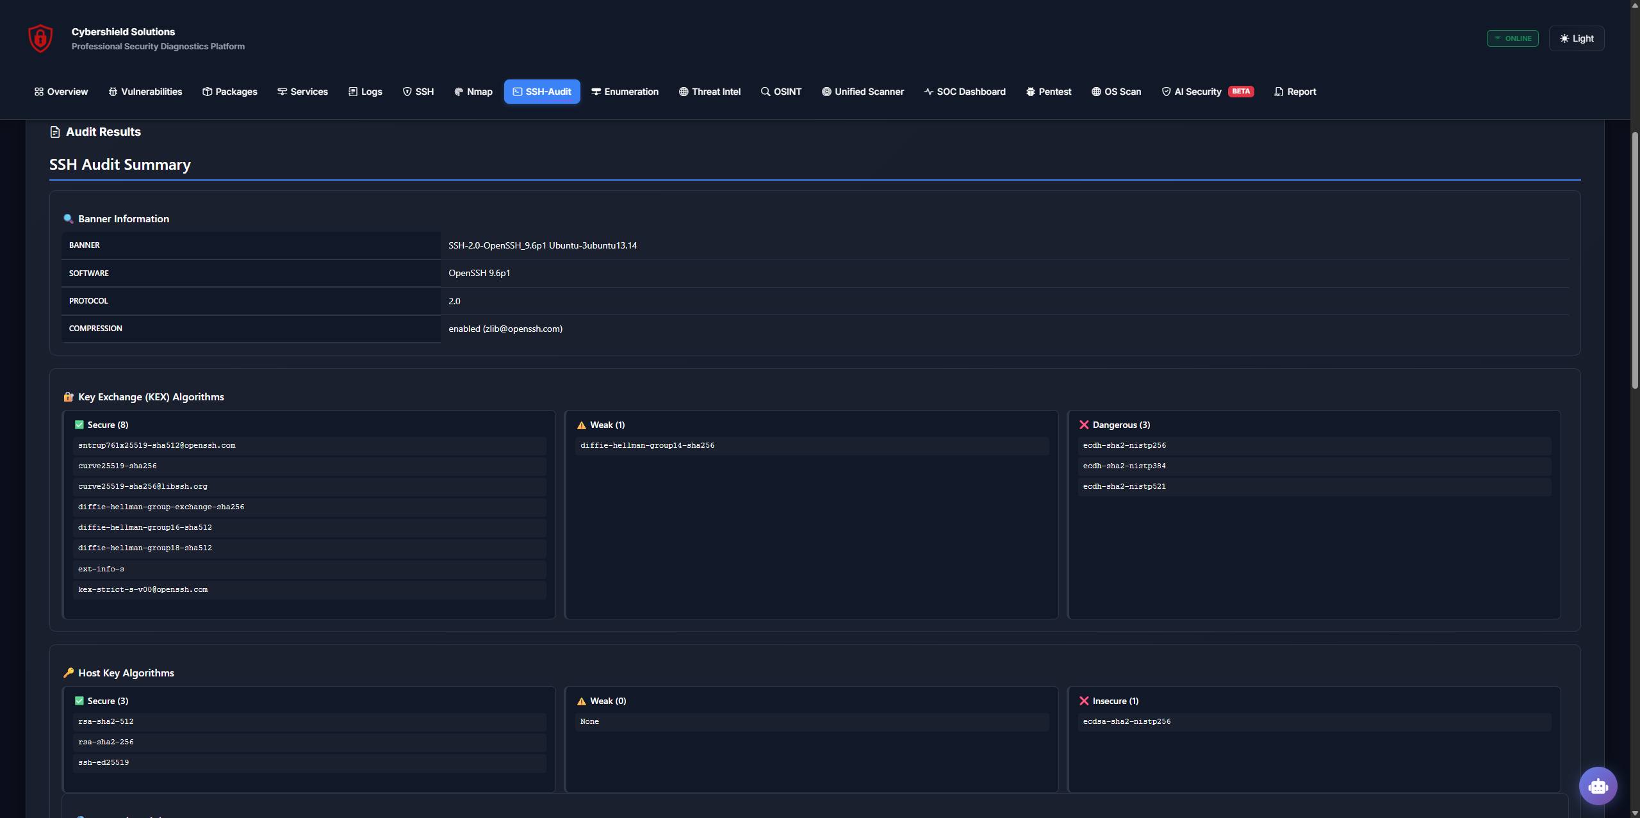
Task: Open the Vulnerabilities section via its bug icon
Action: coord(113,92)
